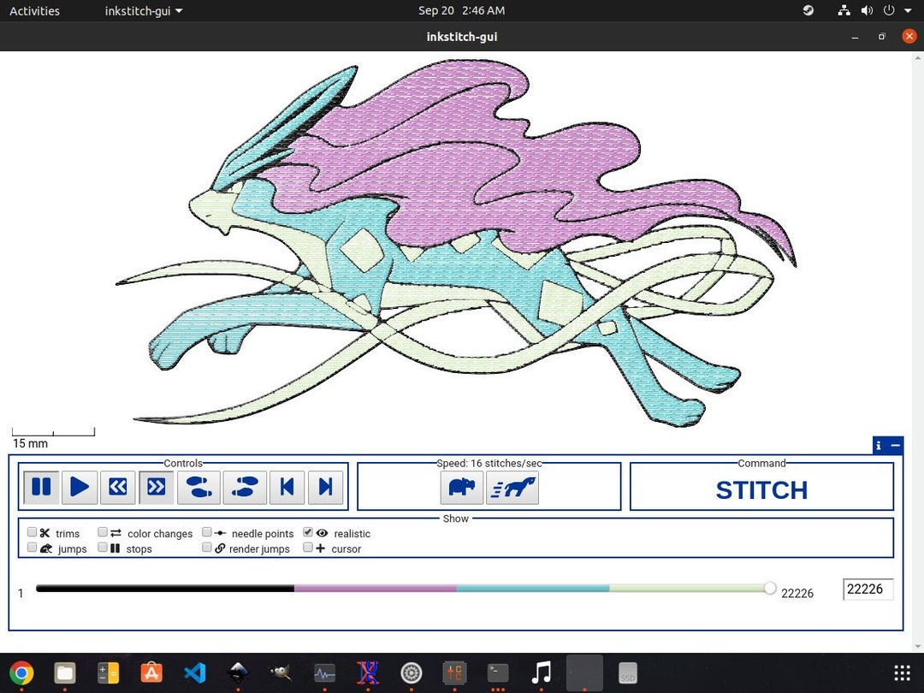The height and width of the screenshot is (693, 924).
Task: Start the stitch playback with the play button
Action: click(x=80, y=487)
